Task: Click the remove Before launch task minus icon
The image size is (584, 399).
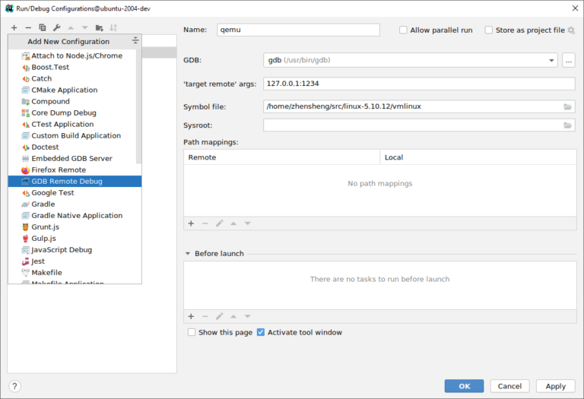Action: pyautogui.click(x=205, y=316)
